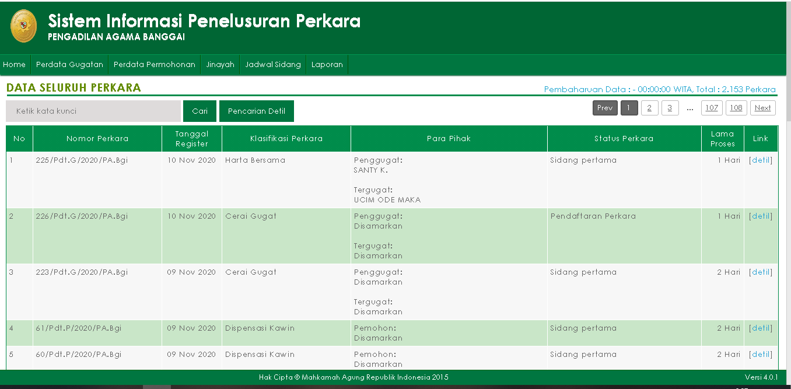Image resolution: width=791 pixels, height=389 pixels.
Task: Go to page 3
Action: 670,108
